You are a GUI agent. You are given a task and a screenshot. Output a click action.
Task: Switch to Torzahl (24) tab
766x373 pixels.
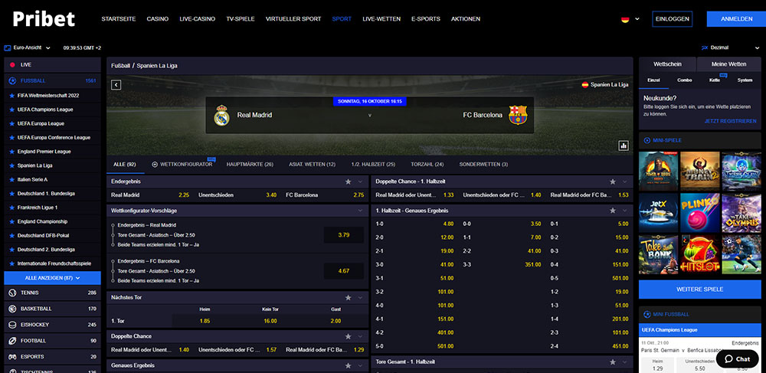tap(427, 165)
